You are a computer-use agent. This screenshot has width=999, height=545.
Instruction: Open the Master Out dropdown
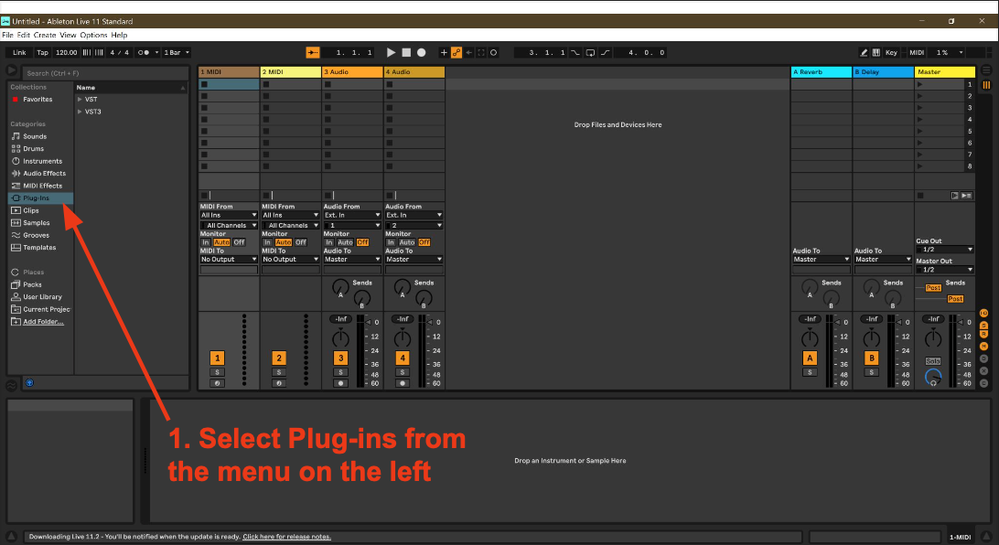click(945, 270)
